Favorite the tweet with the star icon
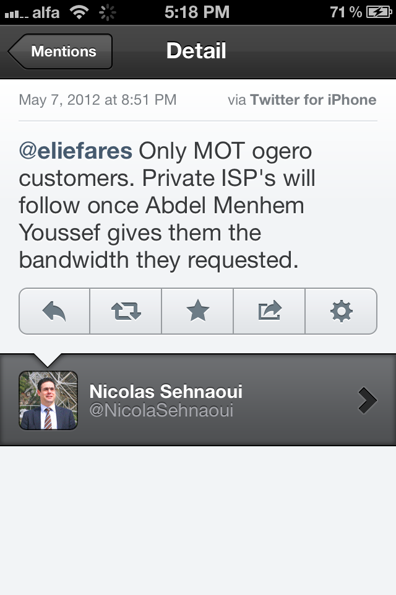396x595 pixels. pyautogui.click(x=198, y=311)
